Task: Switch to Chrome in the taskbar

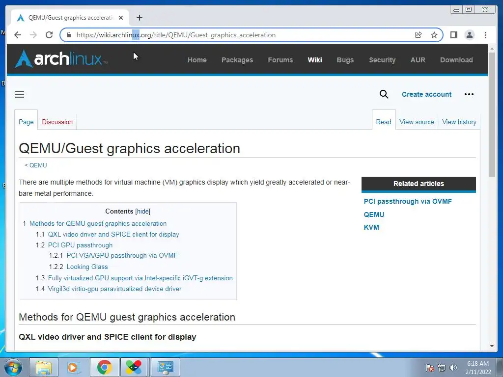Action: tap(104, 367)
